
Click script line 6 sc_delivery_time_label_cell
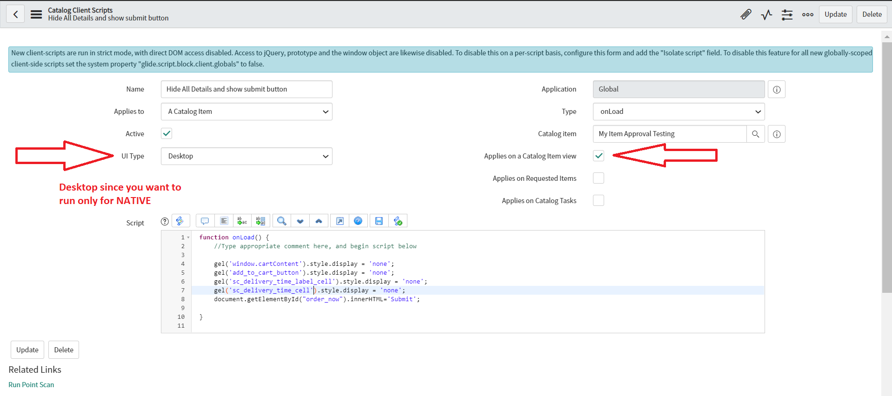click(x=282, y=282)
